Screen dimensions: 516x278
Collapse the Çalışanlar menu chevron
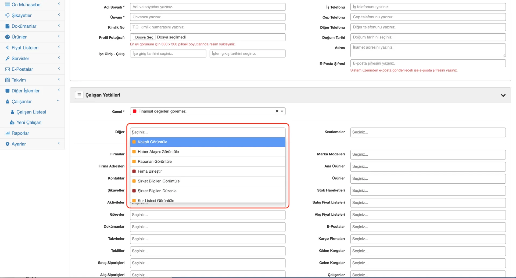click(x=58, y=101)
